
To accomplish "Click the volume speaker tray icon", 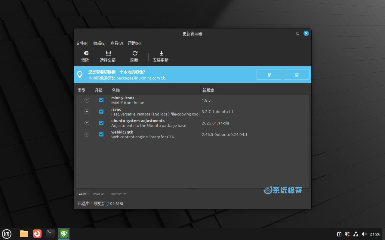I will [x=364, y=234].
